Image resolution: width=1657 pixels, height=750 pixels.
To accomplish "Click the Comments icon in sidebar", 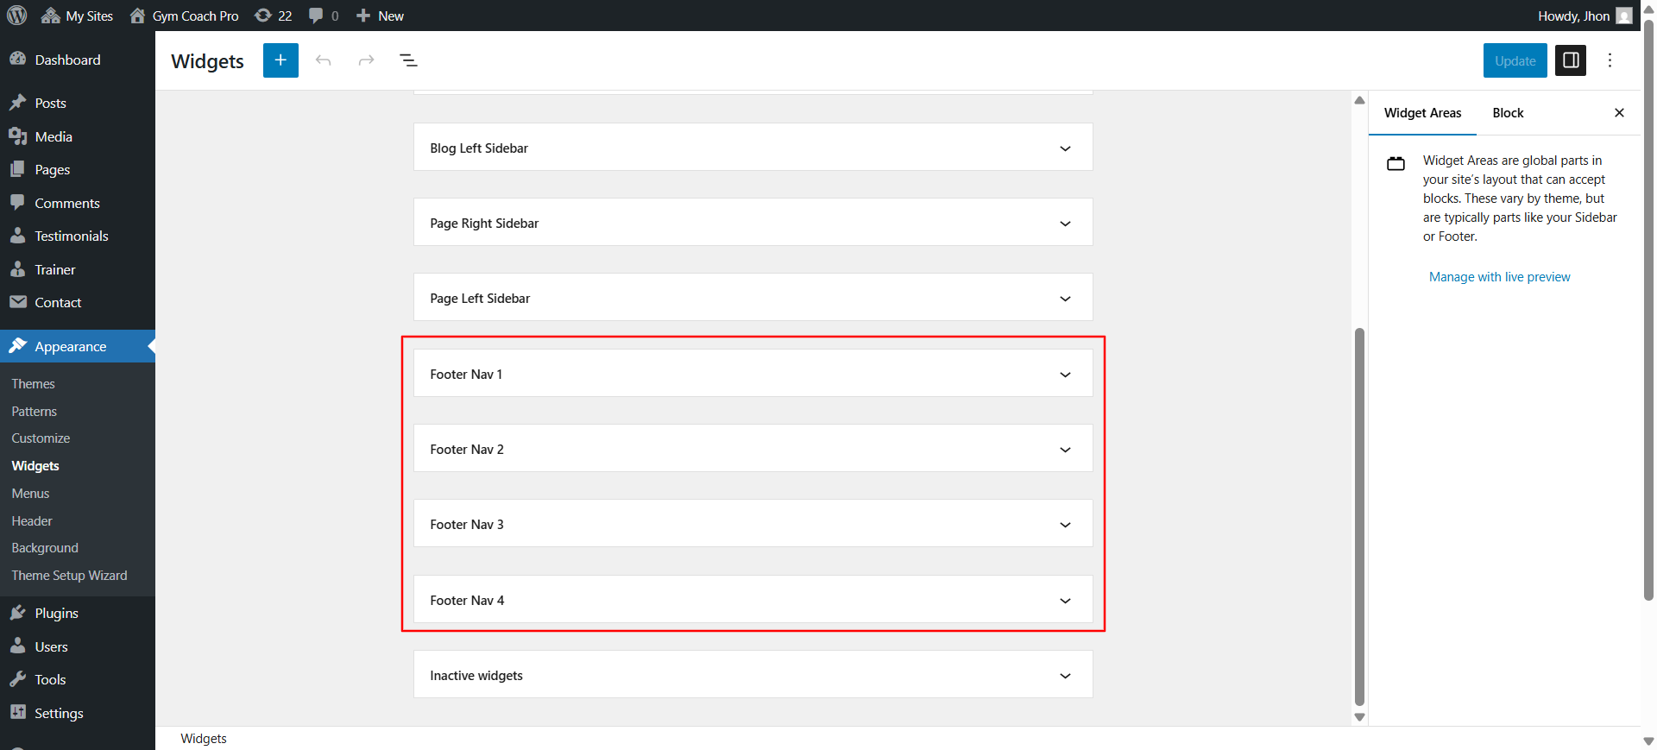I will [x=17, y=202].
